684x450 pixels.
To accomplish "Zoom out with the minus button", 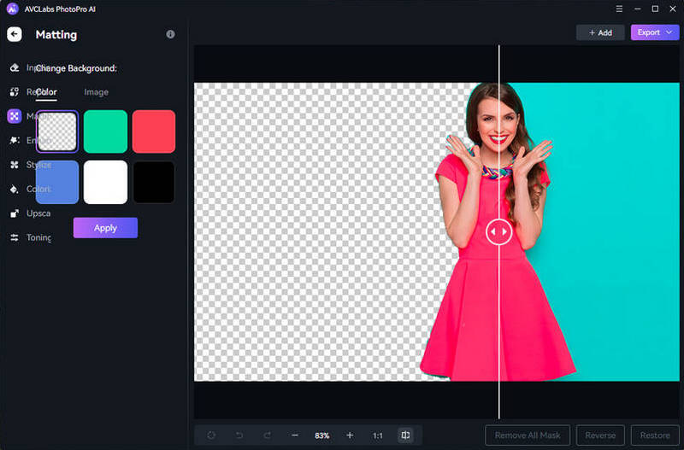I will coord(295,435).
